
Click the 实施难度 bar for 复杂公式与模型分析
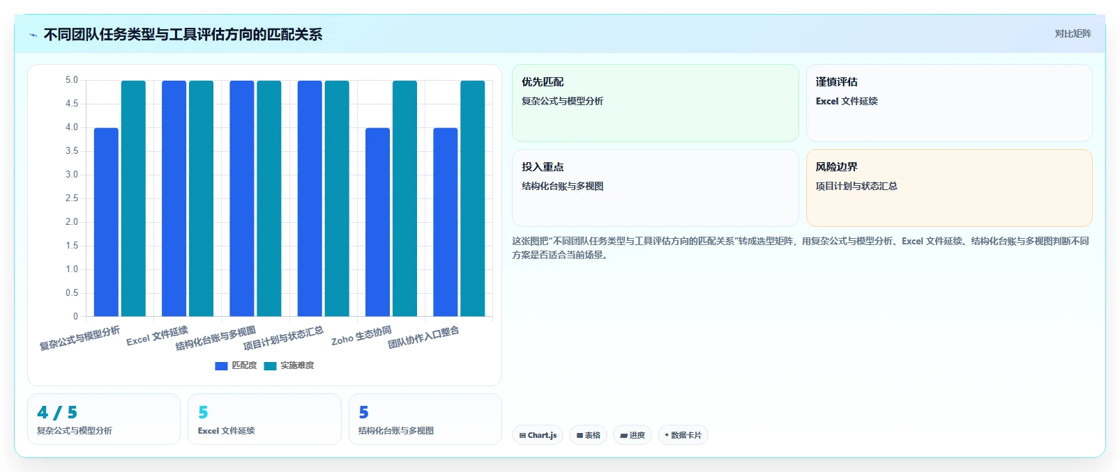pos(133,198)
